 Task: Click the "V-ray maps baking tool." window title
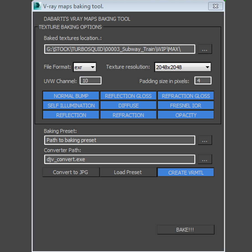(73, 6)
